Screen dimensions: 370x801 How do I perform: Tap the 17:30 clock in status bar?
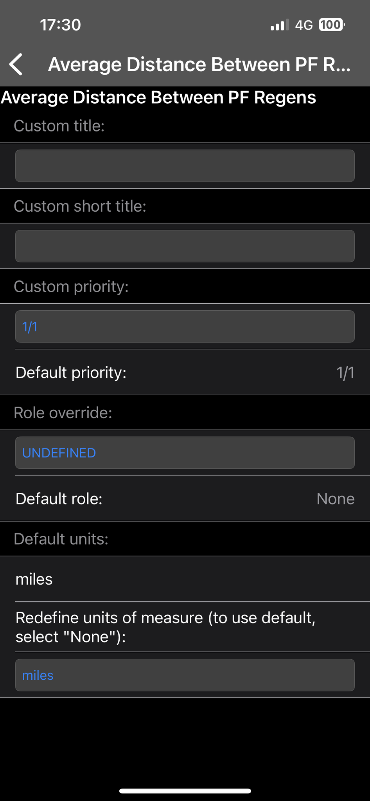pyautogui.click(x=60, y=25)
